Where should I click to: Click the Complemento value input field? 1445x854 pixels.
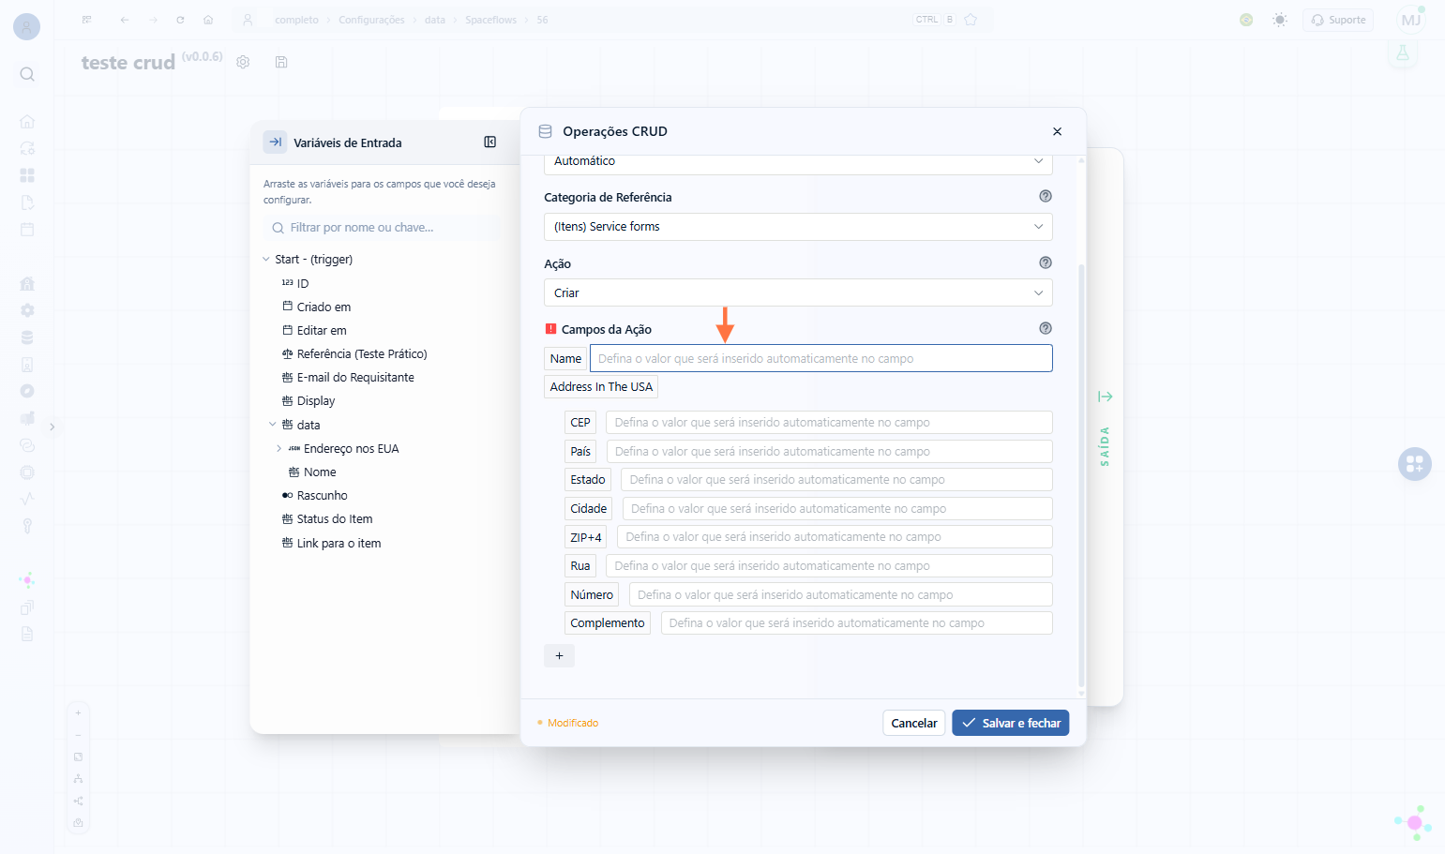(x=856, y=623)
